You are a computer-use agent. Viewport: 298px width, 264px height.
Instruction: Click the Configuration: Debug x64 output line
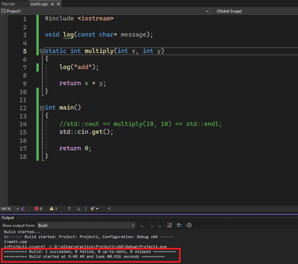89,237
